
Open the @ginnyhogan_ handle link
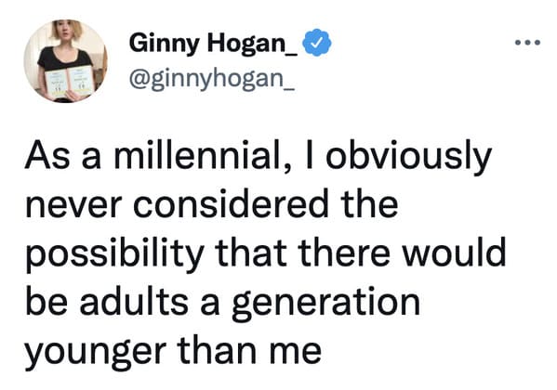coord(212,79)
